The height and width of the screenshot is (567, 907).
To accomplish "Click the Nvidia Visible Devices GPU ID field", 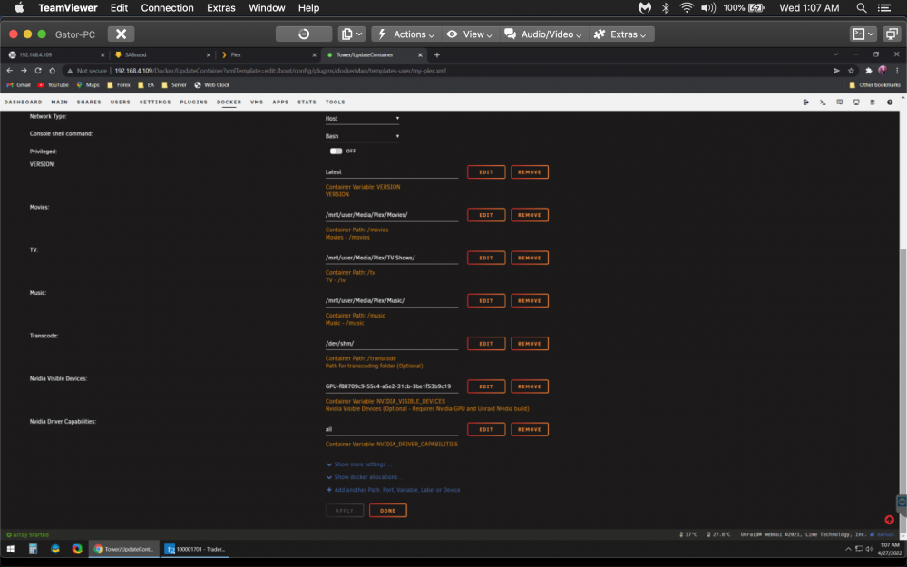I will click(x=392, y=386).
